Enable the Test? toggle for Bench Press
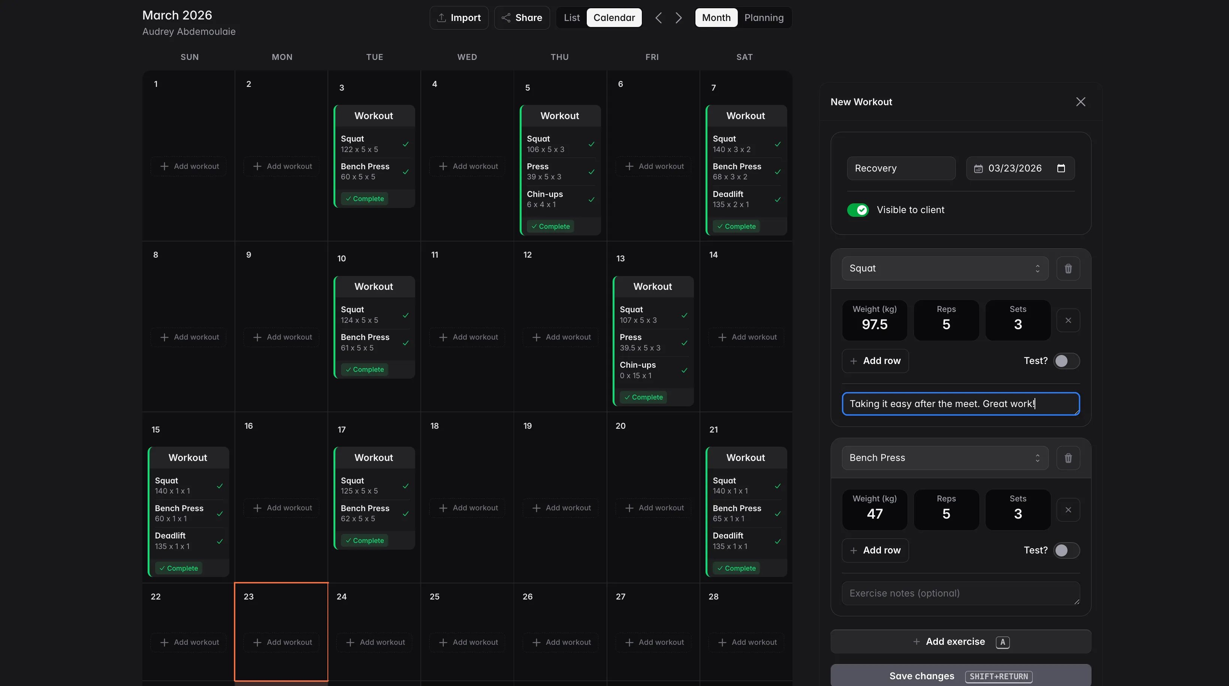The height and width of the screenshot is (686, 1229). [1067, 550]
